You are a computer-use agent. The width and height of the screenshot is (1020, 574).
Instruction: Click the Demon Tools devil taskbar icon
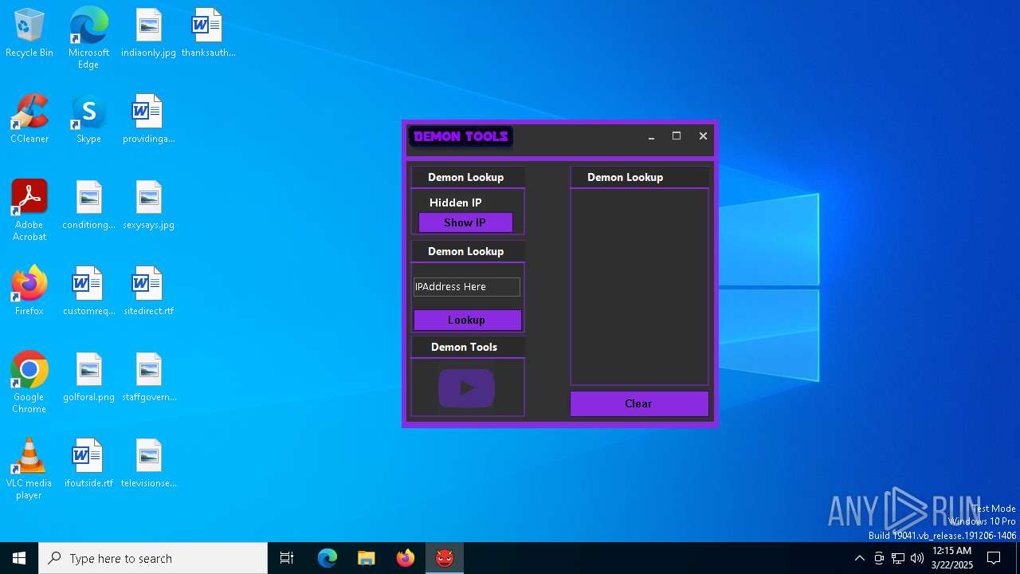[445, 558]
